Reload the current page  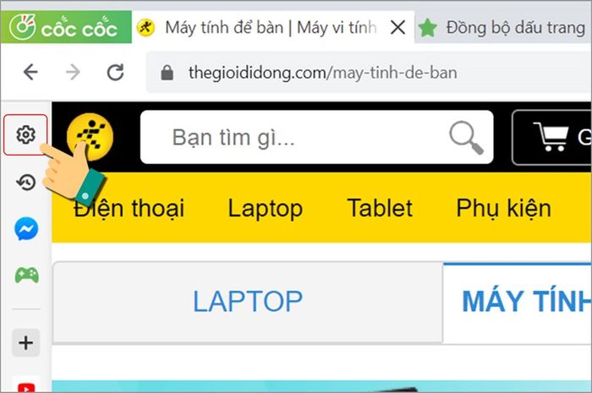pyautogui.click(x=115, y=73)
